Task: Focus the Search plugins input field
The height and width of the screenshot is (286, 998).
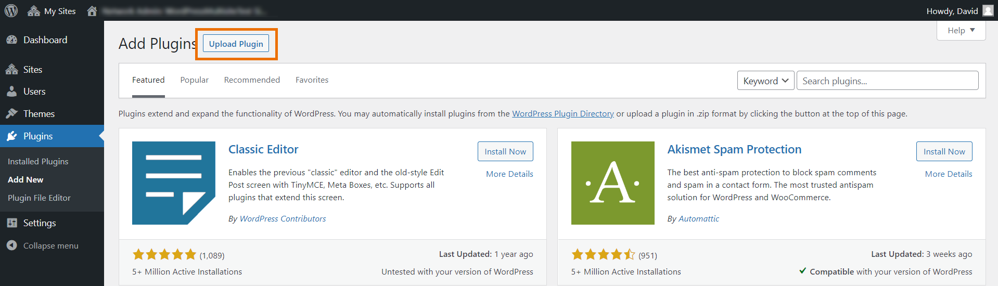Action: click(887, 81)
